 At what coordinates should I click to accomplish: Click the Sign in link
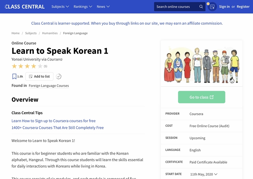click(x=224, y=7)
